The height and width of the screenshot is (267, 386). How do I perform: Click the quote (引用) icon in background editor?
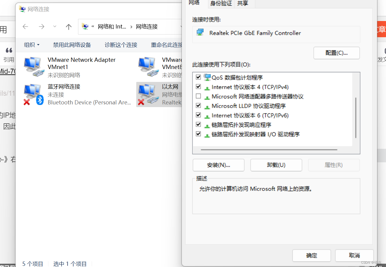(9, 50)
